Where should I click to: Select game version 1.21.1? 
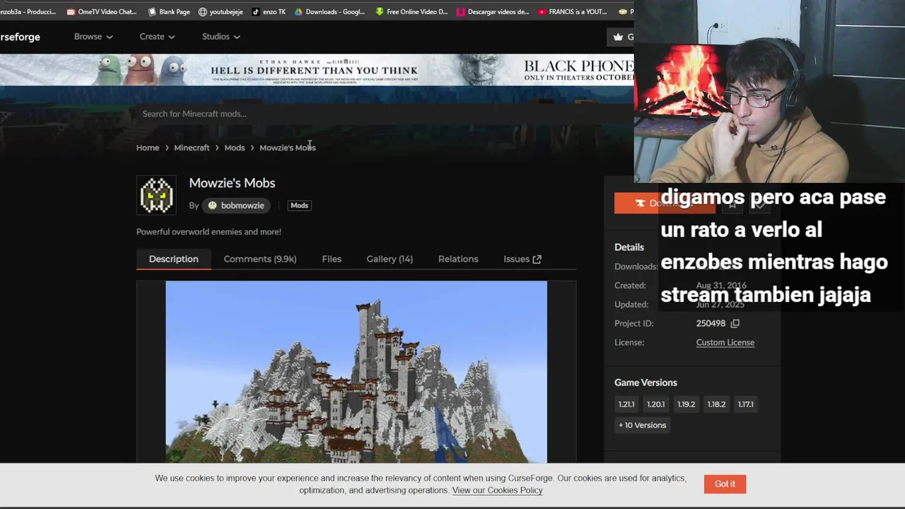click(626, 404)
